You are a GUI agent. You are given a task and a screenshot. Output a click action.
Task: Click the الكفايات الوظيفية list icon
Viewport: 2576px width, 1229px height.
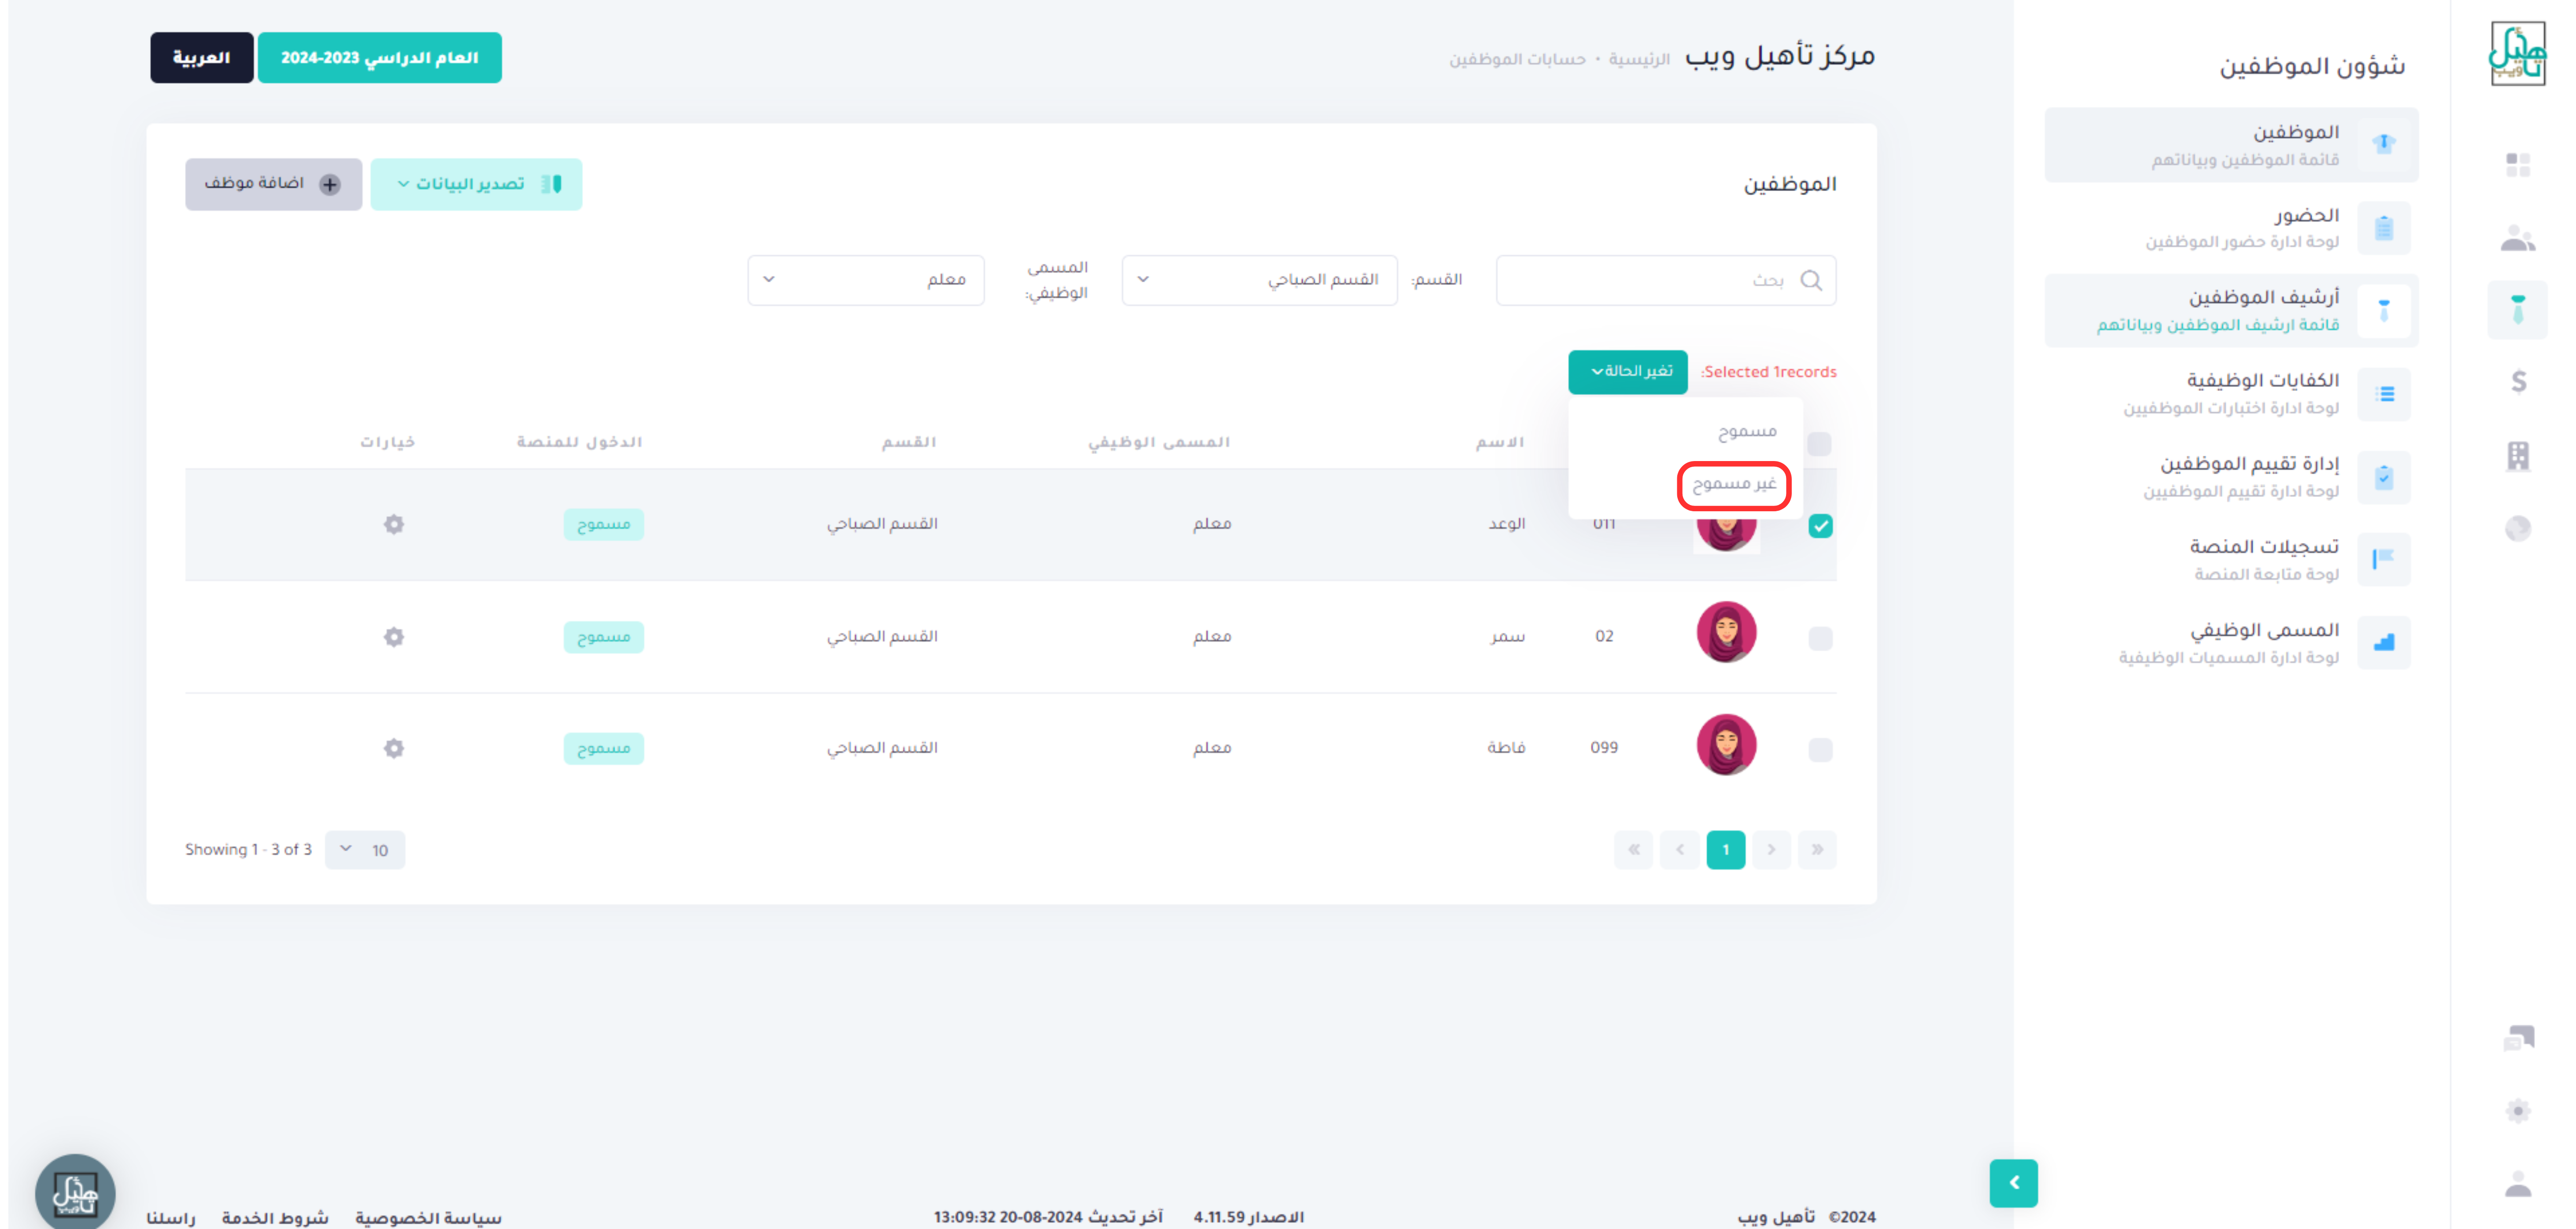click(x=2384, y=394)
